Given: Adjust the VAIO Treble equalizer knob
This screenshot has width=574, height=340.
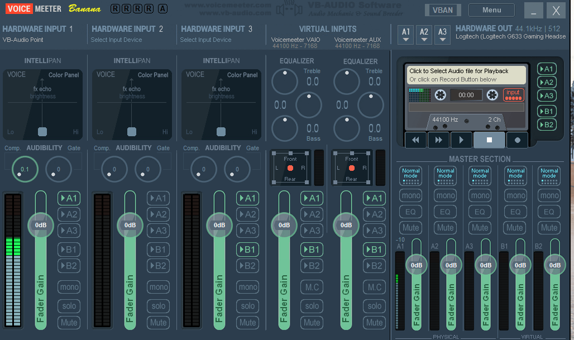Looking at the screenshot, I should point(284,82).
